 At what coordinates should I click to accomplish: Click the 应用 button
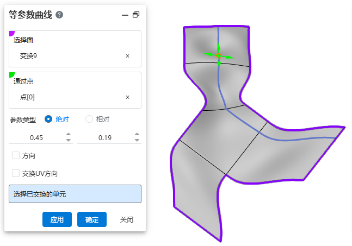coord(57,219)
